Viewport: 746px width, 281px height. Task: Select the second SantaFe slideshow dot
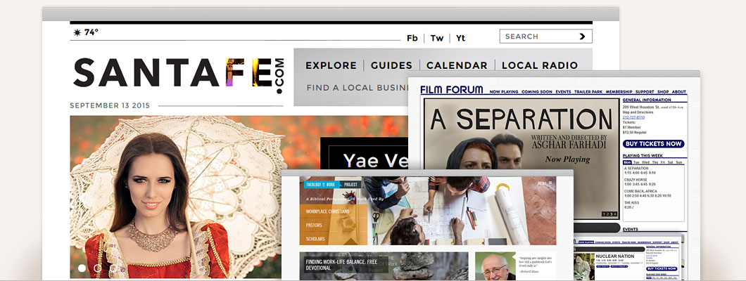[x=98, y=268]
